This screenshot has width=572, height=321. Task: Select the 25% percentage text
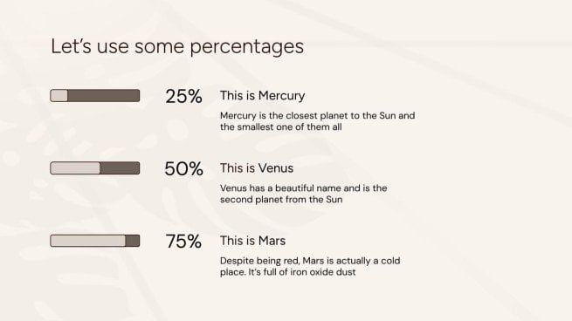[183, 97]
